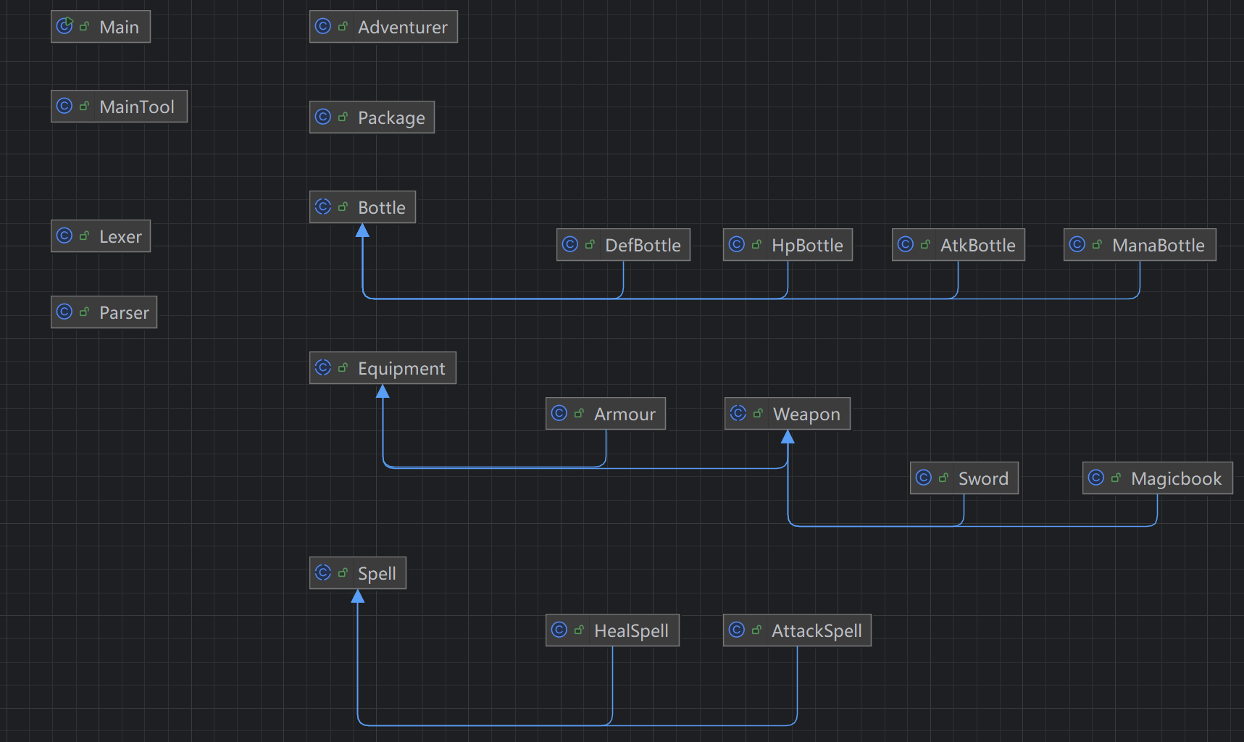Click the class icon beside Lexer
This screenshot has width=1244, height=742.
64,235
